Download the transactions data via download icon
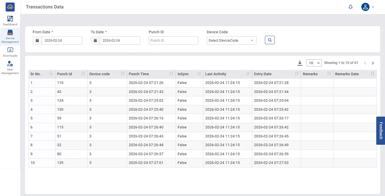The height and width of the screenshot is (196, 385). 300,63
